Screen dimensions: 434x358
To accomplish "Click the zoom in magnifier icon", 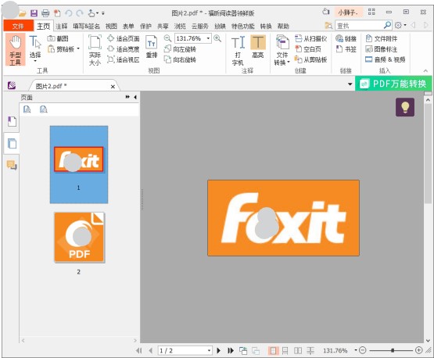I will coord(217,38).
